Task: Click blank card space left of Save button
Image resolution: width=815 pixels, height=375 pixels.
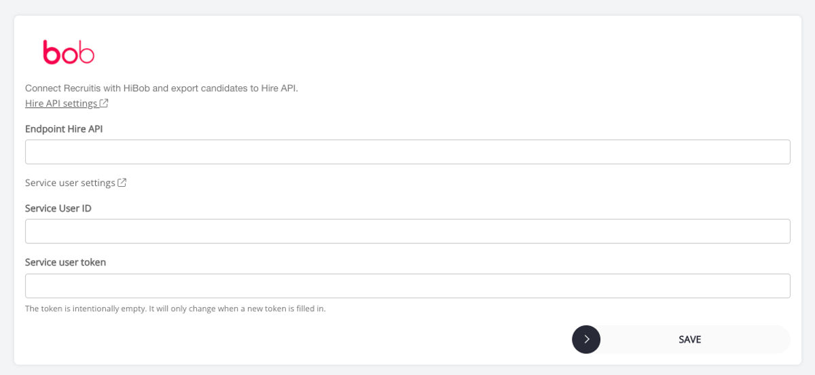Action: click(292, 339)
